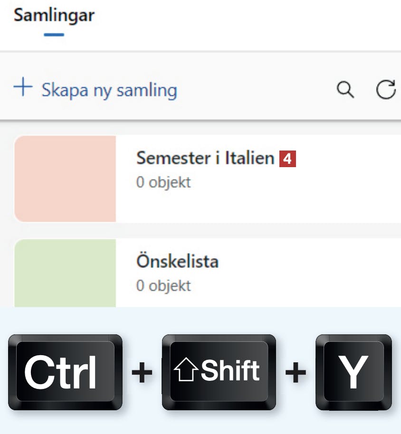Click the blue underline beneath Samlingar
This screenshot has height=434, width=401.
(x=54, y=35)
